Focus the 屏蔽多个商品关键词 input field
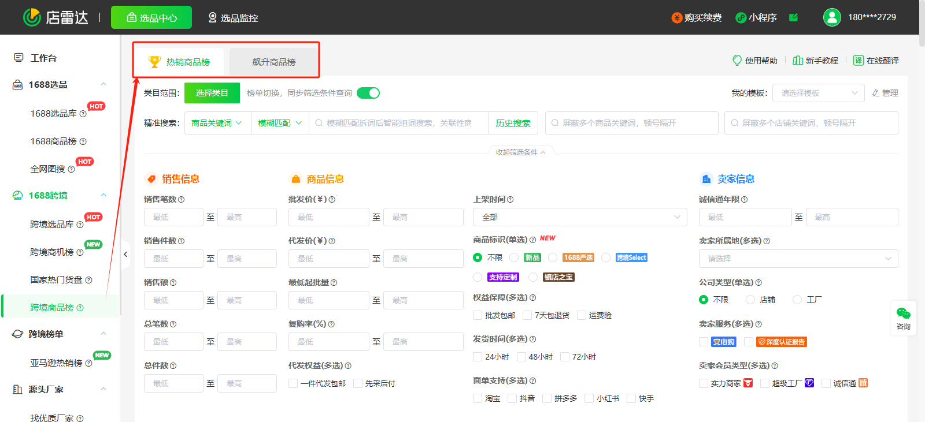Viewport: 925px width, 422px height. 632,123
